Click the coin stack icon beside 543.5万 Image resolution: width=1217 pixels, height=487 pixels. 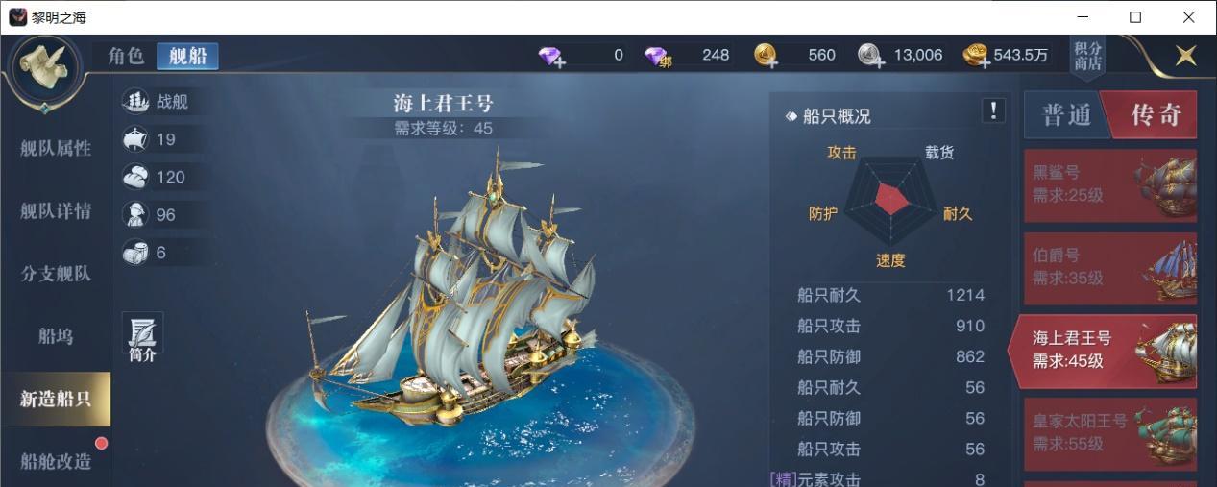click(977, 56)
